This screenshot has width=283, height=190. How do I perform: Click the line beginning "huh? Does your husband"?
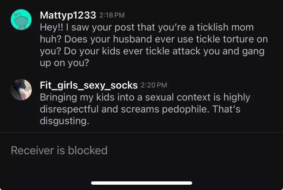coord(154,39)
